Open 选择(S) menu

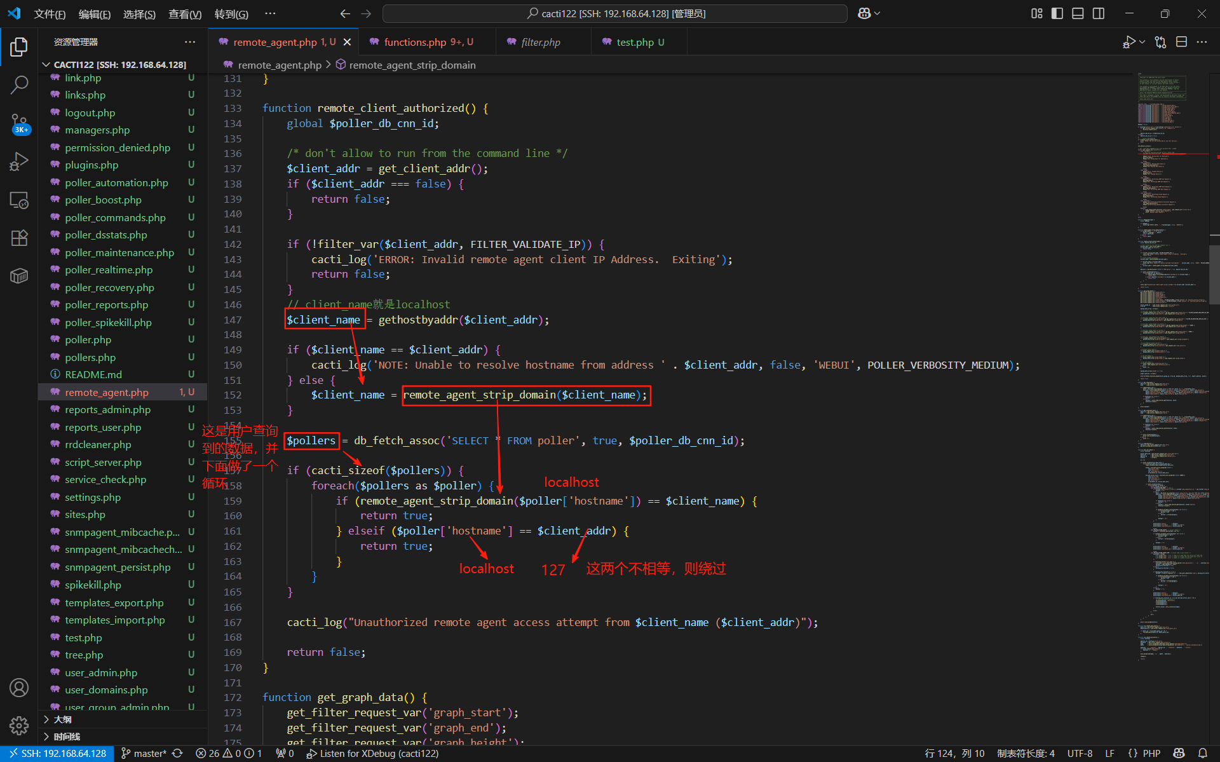click(139, 14)
